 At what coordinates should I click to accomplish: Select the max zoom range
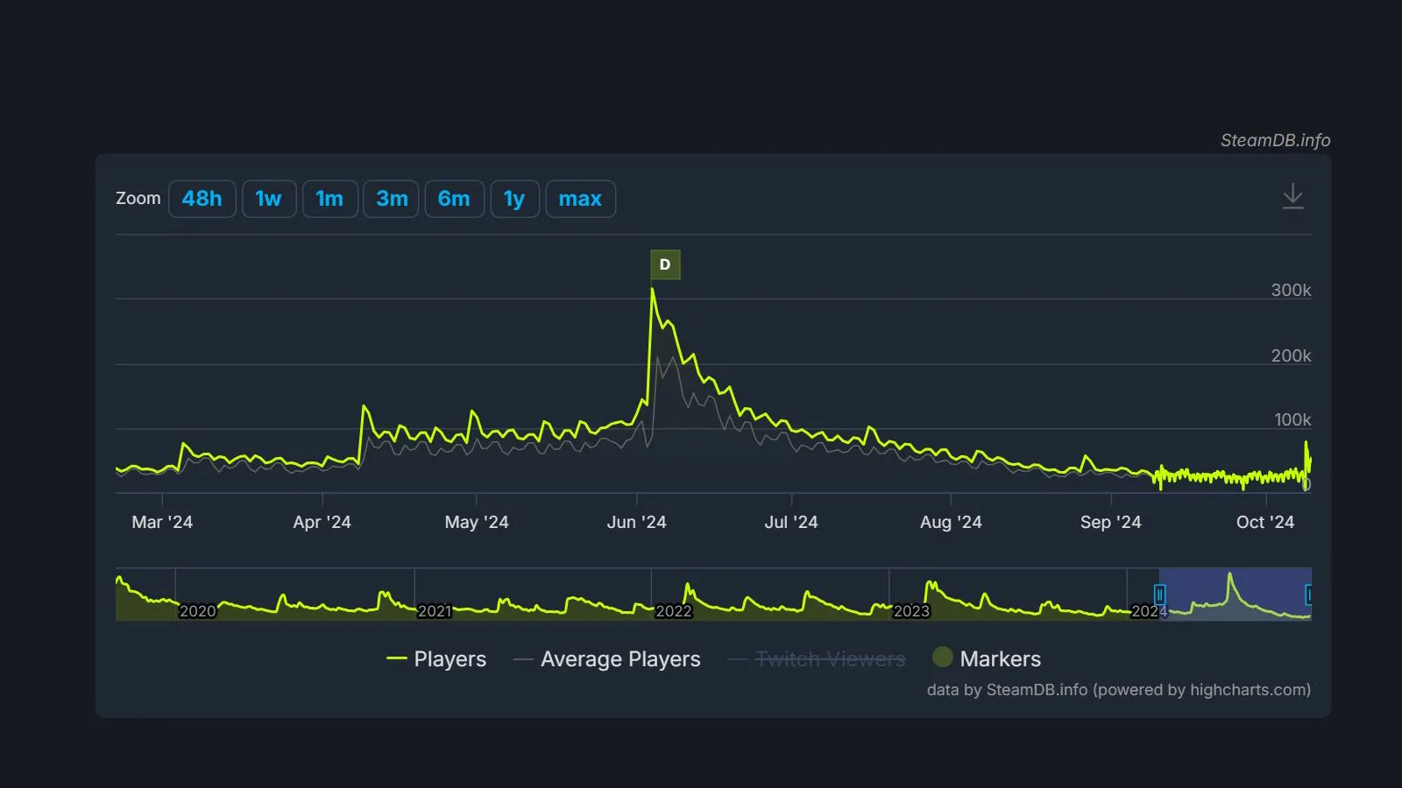point(580,199)
